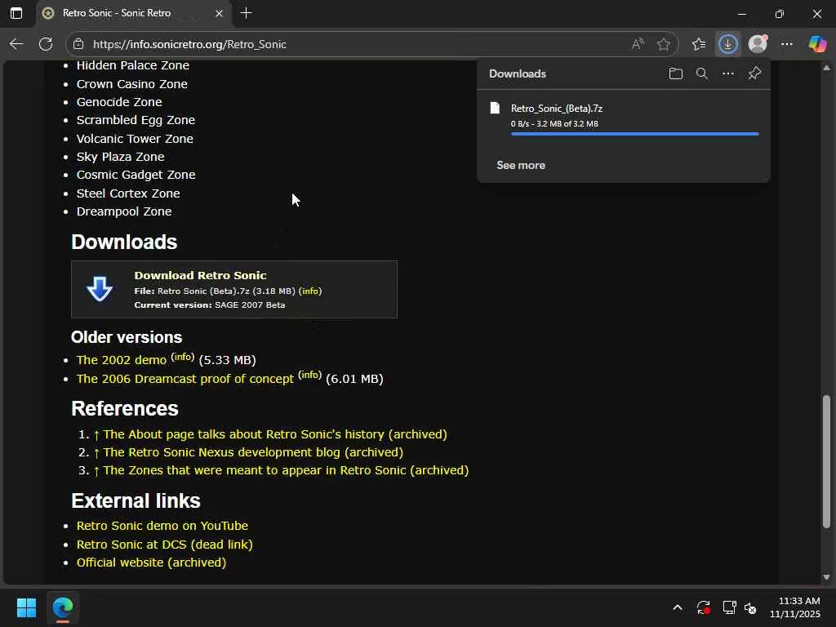This screenshot has height=627, width=836.
Task: Open Zones meant to appear reference
Action: click(x=286, y=470)
